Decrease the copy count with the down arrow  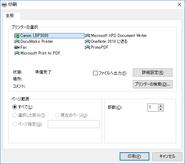pos(160,109)
